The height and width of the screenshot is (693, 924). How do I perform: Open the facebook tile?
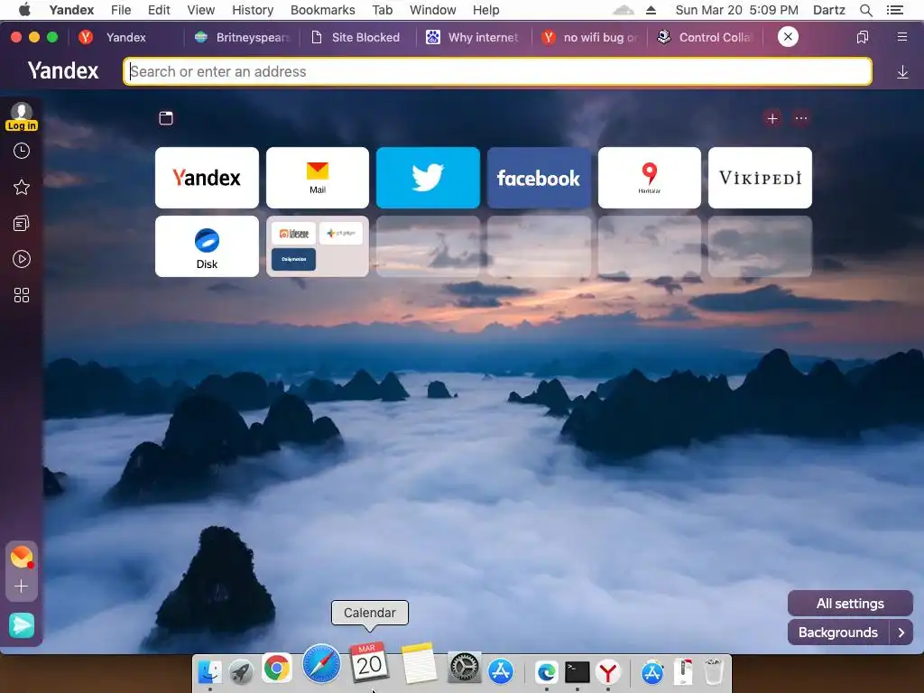pyautogui.click(x=539, y=178)
